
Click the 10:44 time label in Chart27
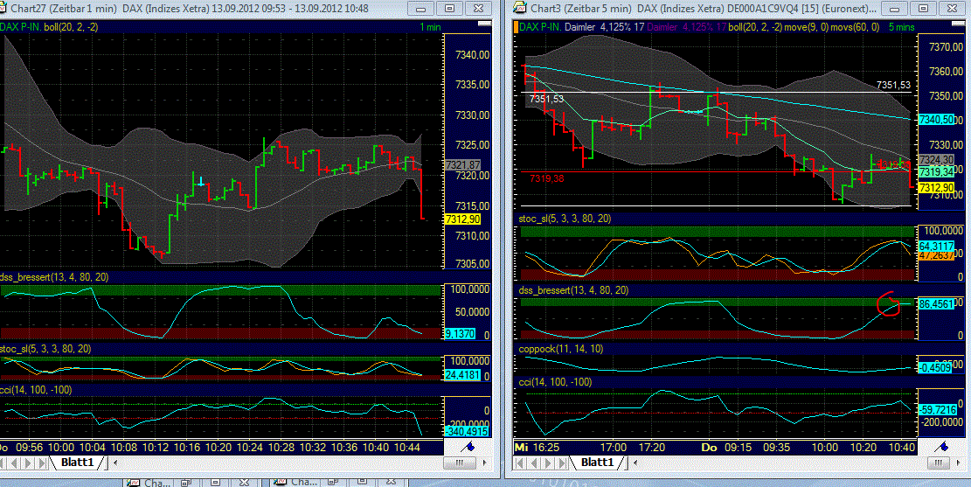tap(407, 447)
